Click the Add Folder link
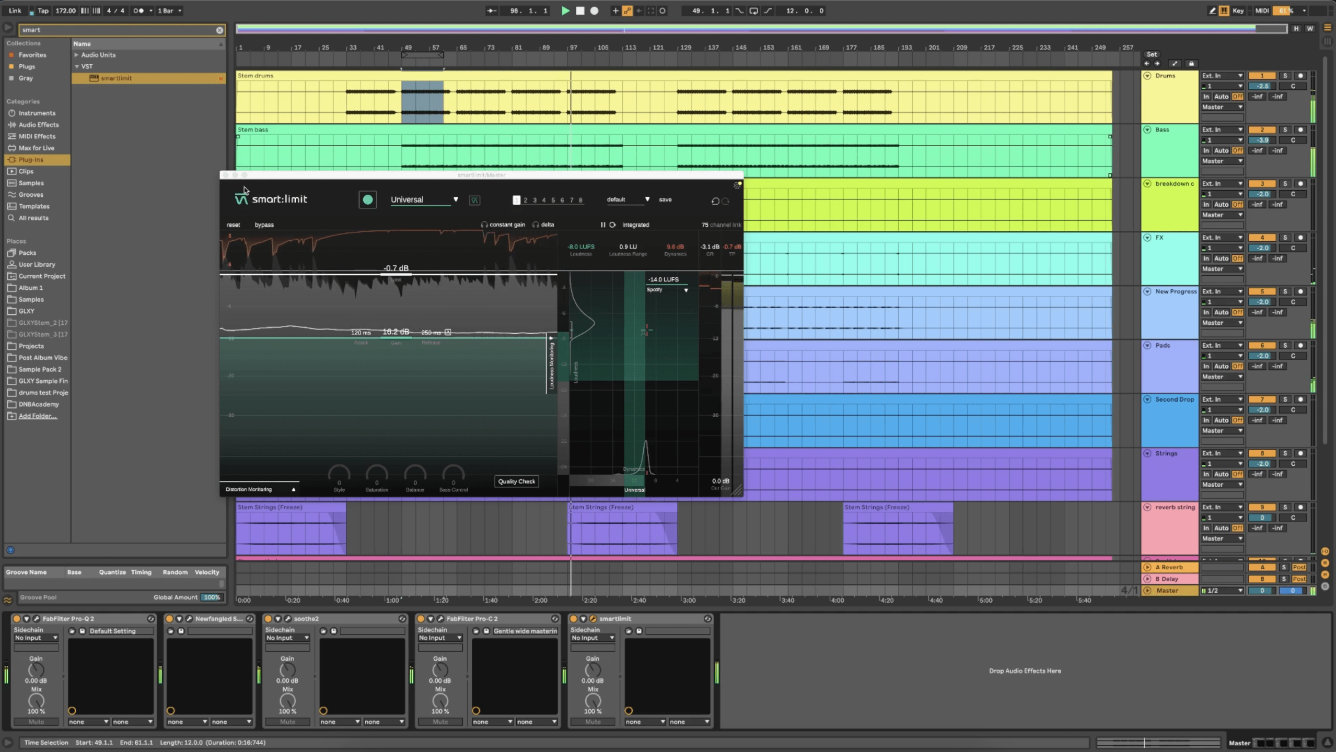This screenshot has height=752, width=1336. pyautogui.click(x=38, y=416)
